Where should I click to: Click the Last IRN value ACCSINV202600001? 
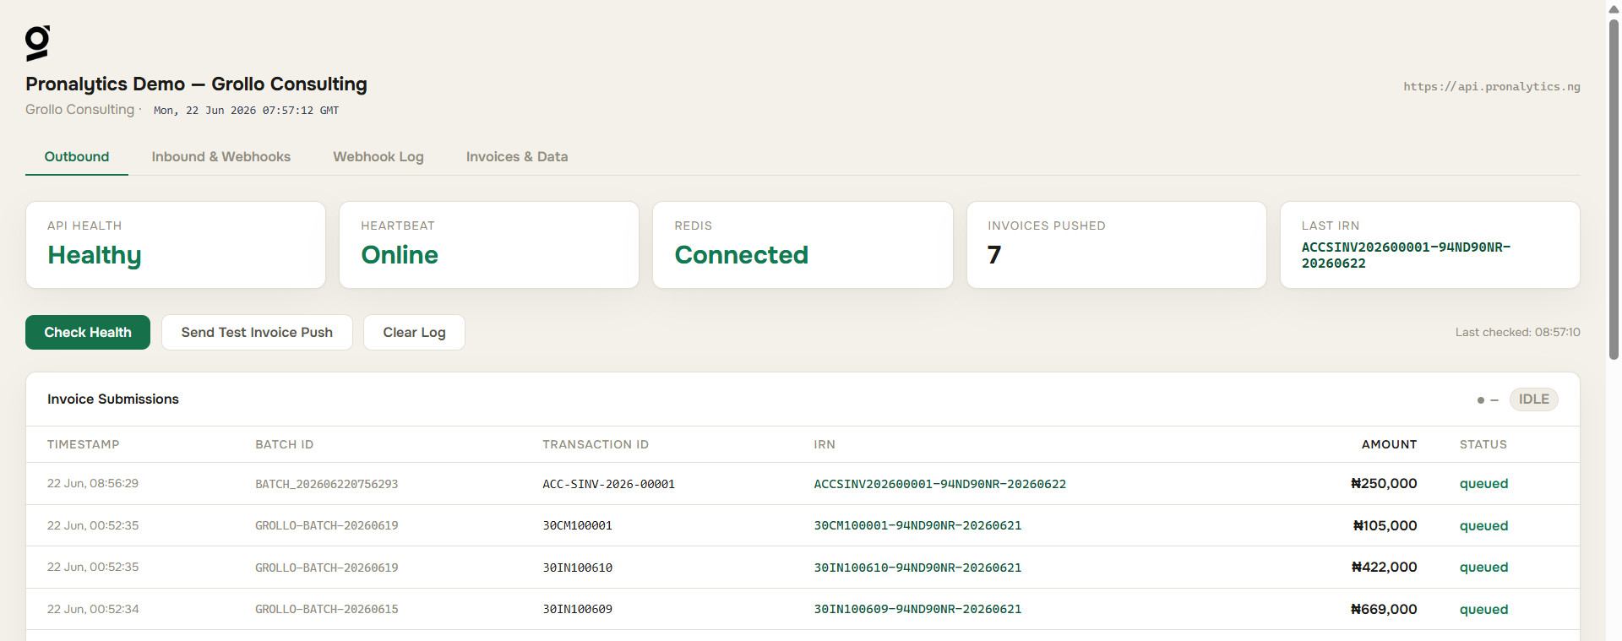pos(1406,255)
